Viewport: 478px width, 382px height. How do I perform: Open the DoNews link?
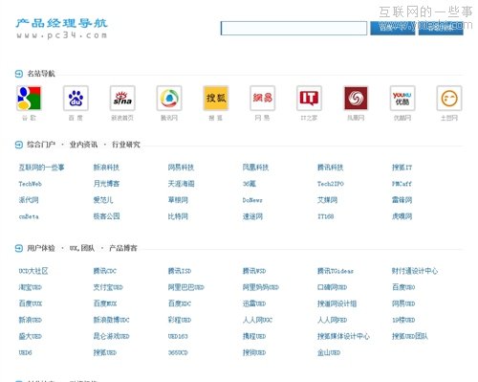[x=252, y=200]
